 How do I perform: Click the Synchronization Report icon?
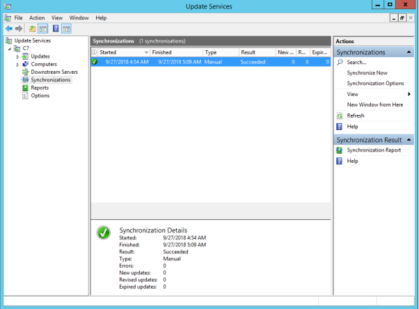pos(339,150)
